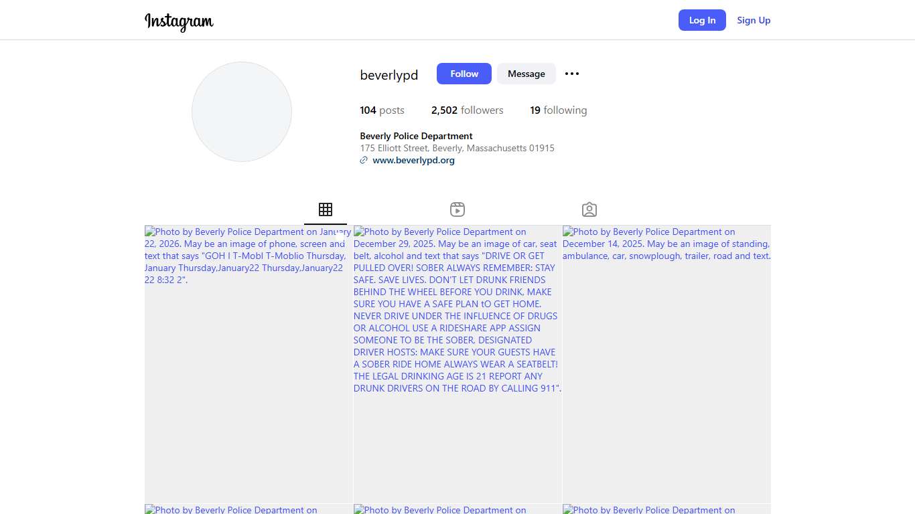The width and height of the screenshot is (915, 514).
Task: Select the beverlypd username heading
Action: [x=389, y=75]
